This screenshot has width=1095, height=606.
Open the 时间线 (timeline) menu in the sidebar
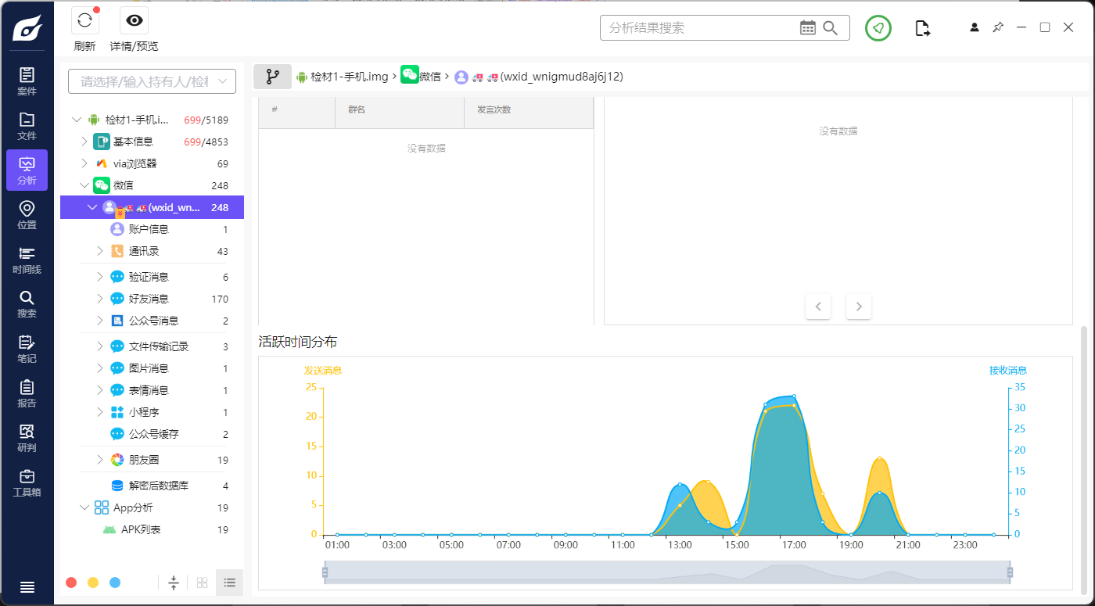(x=27, y=260)
